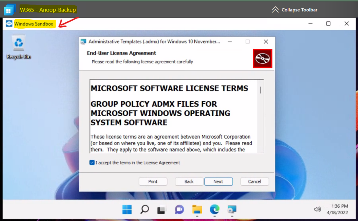358x221 pixels.
Task: Close the Windows Sandbox window
Action: coord(346,23)
